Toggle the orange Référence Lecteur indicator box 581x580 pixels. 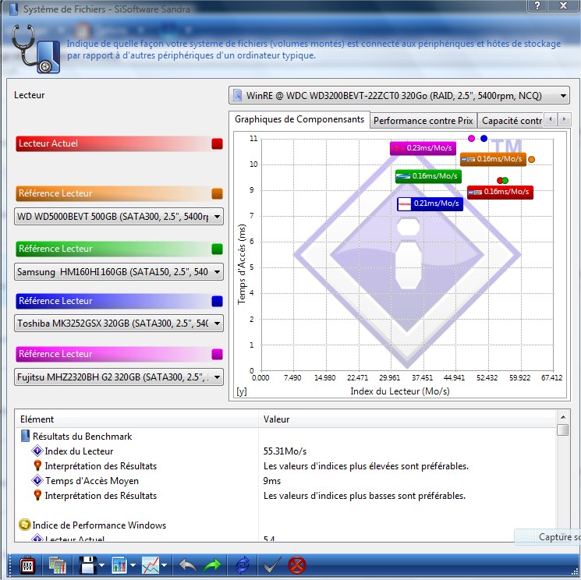pyautogui.click(x=217, y=193)
